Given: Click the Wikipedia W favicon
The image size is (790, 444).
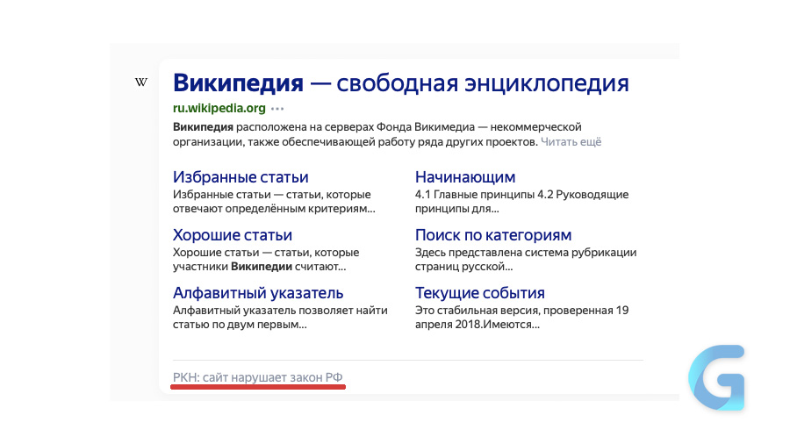Looking at the screenshot, I should pos(141,82).
